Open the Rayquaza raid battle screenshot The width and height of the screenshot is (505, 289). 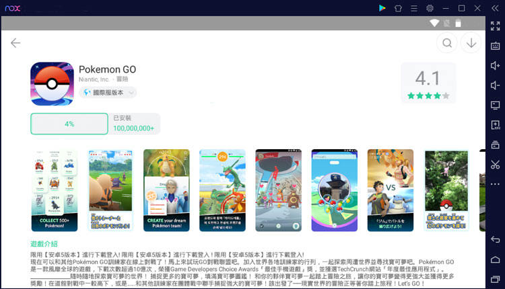[x=223, y=190]
